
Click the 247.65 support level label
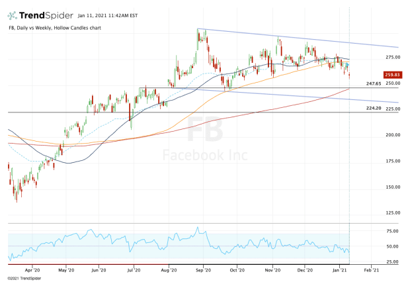(x=374, y=83)
